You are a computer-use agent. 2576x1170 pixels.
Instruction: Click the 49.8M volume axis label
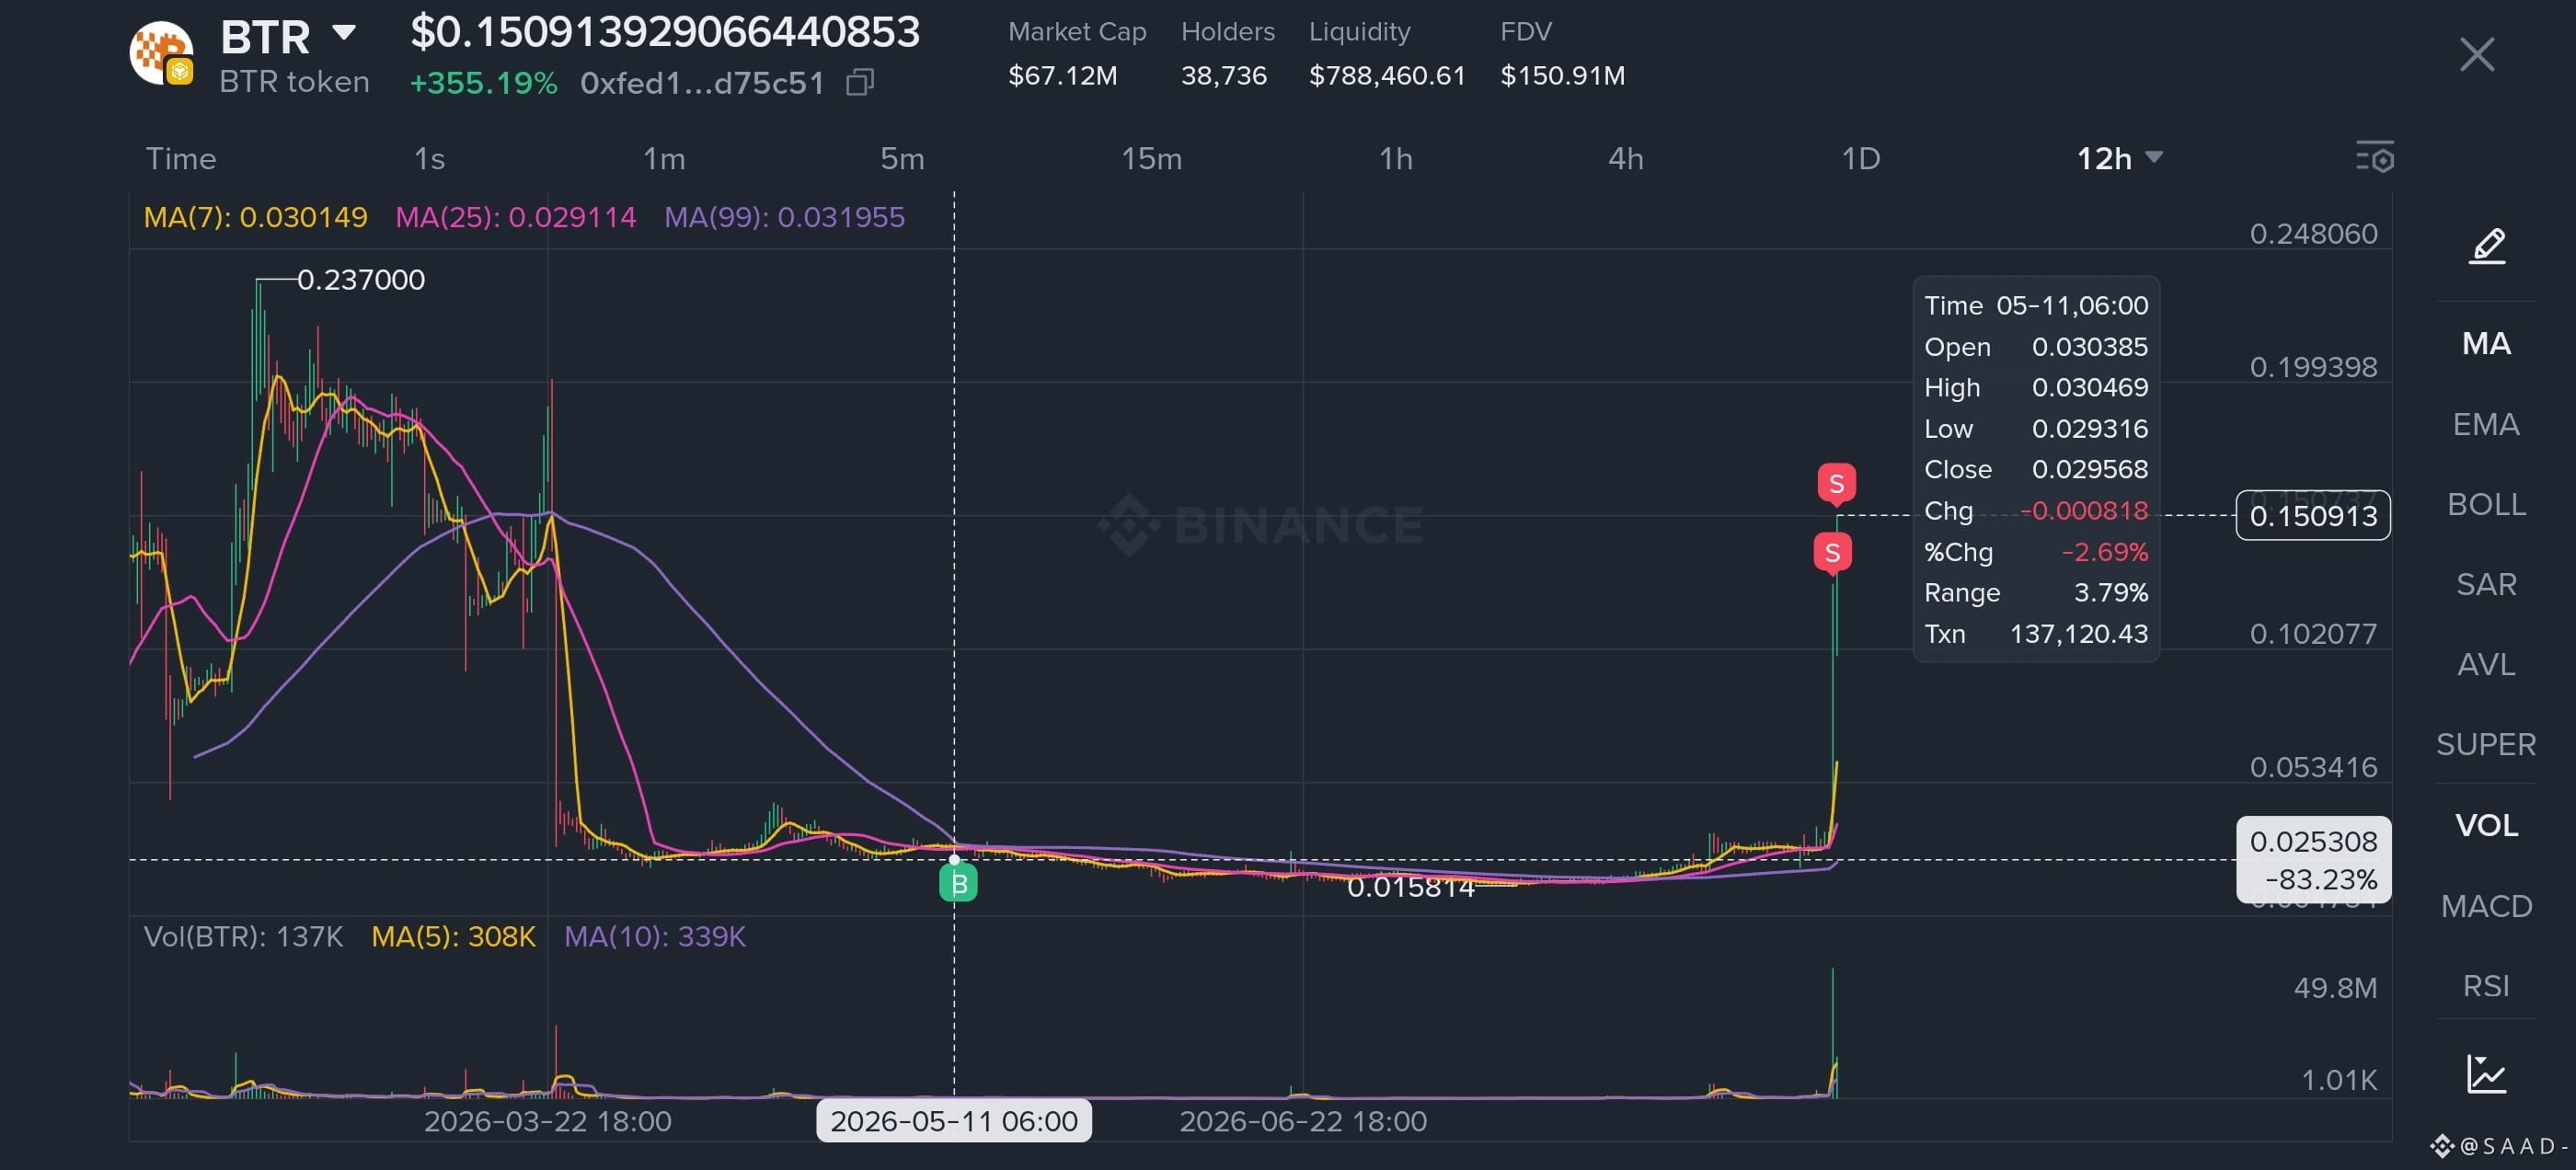tap(2335, 988)
